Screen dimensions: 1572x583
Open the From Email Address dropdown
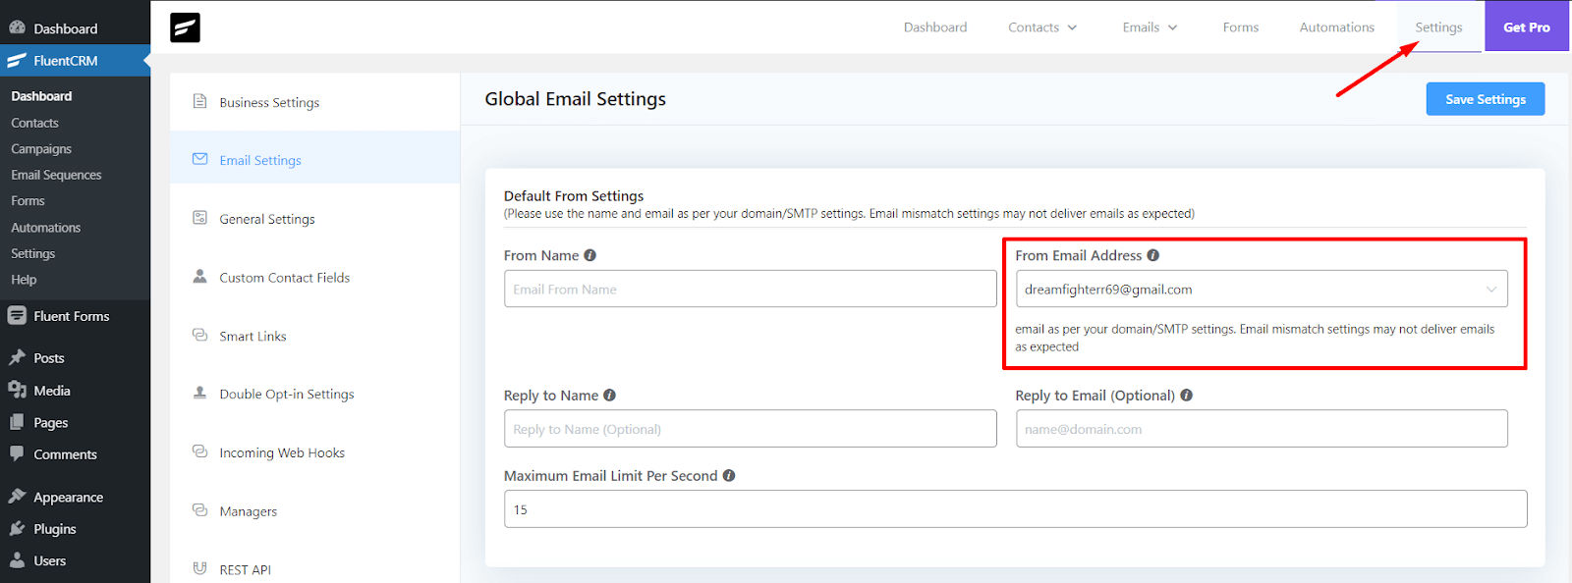pos(1262,290)
